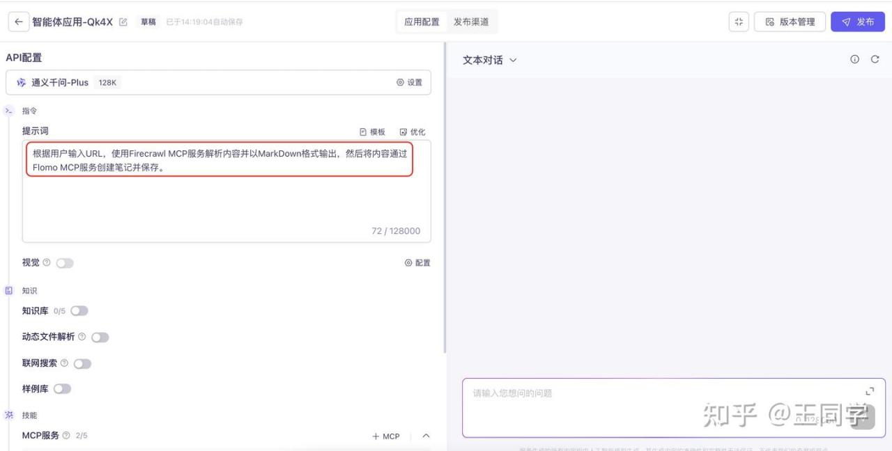Go back using the left arrow button
The image size is (892, 451).
click(18, 22)
